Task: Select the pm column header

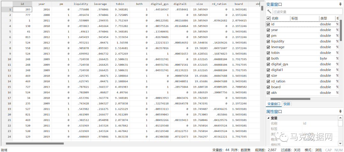Action: tap(61, 4)
